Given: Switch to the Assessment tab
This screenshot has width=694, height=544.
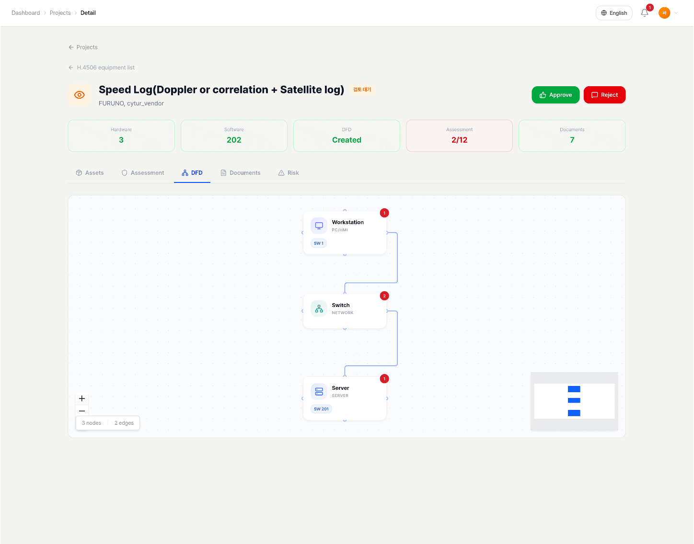Looking at the screenshot, I should pos(143,173).
